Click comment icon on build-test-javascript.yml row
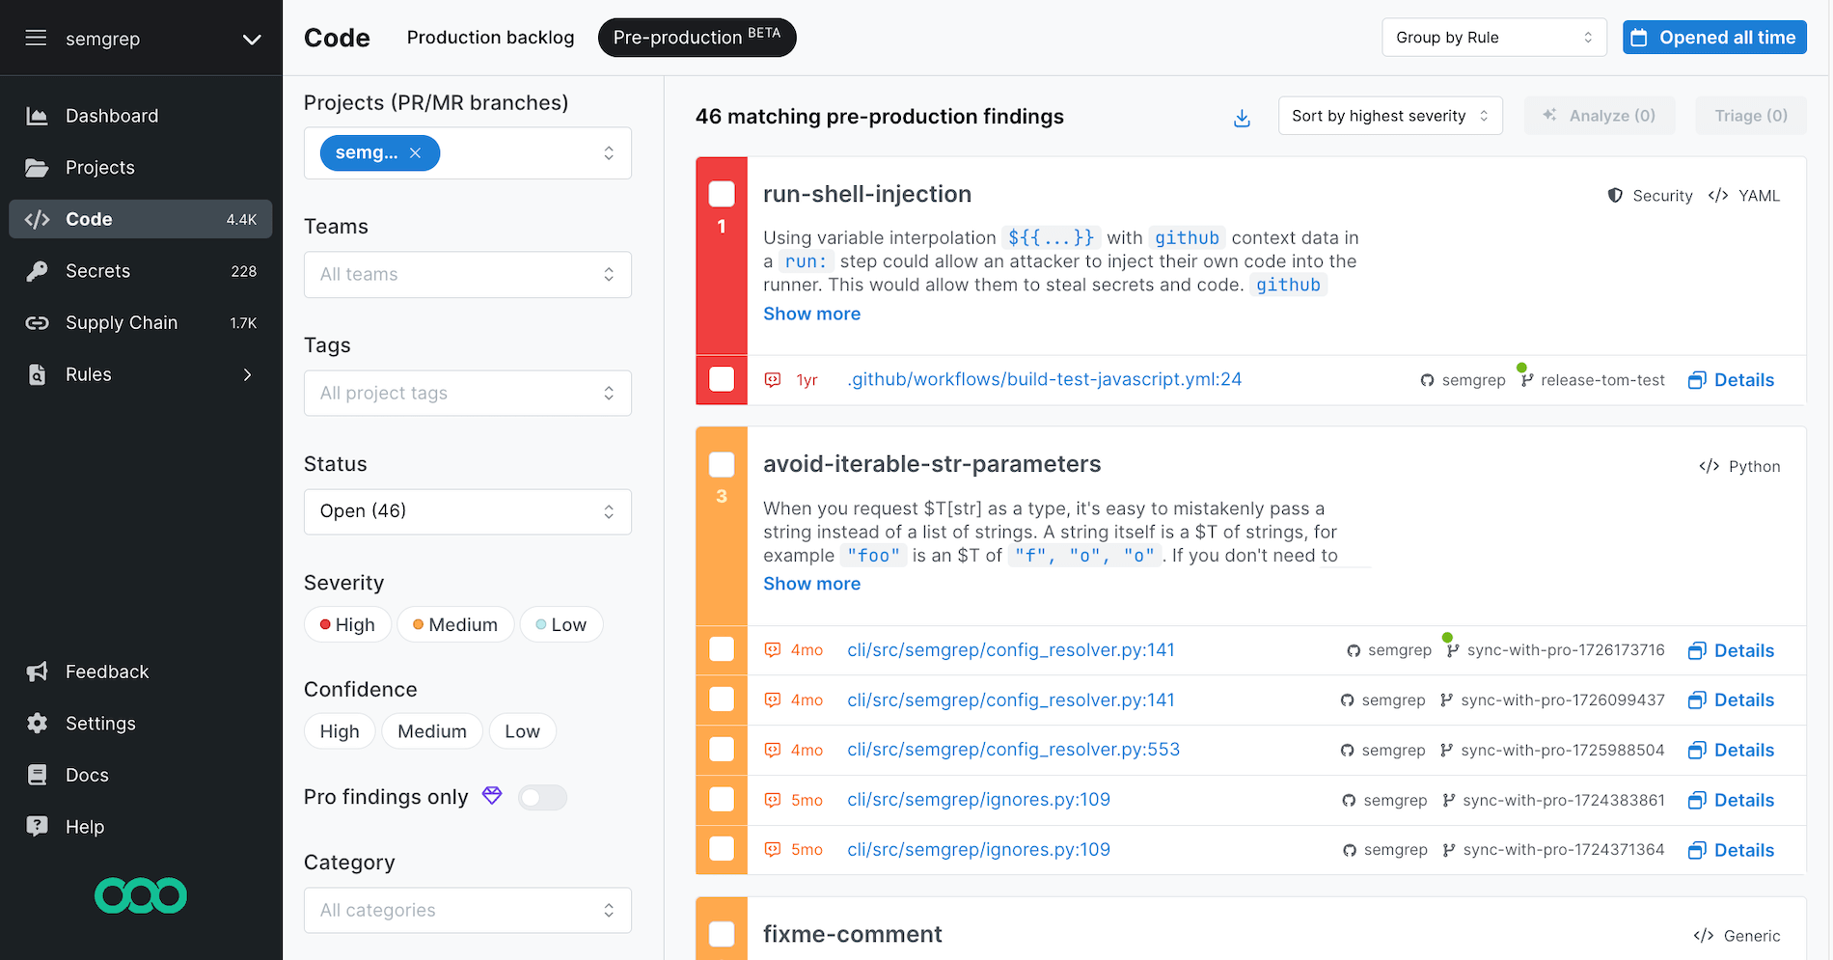The height and width of the screenshot is (960, 1833). [773, 380]
